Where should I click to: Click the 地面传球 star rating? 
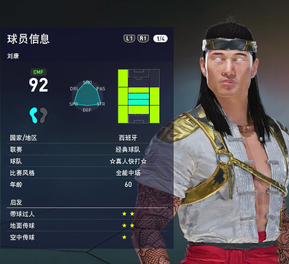128,225
